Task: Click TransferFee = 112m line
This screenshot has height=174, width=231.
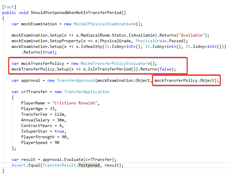Action: pyautogui.click(x=44, y=114)
